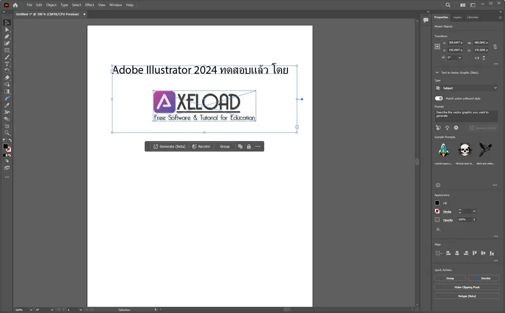Click Retype (Beta) button
The image size is (505, 313).
[467, 296]
